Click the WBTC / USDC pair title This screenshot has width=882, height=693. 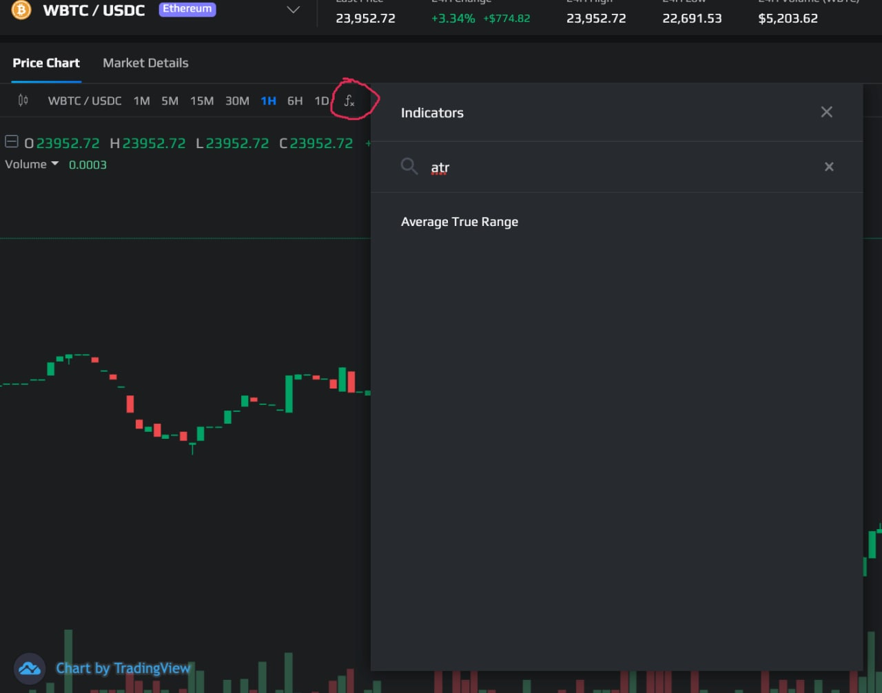pos(94,10)
